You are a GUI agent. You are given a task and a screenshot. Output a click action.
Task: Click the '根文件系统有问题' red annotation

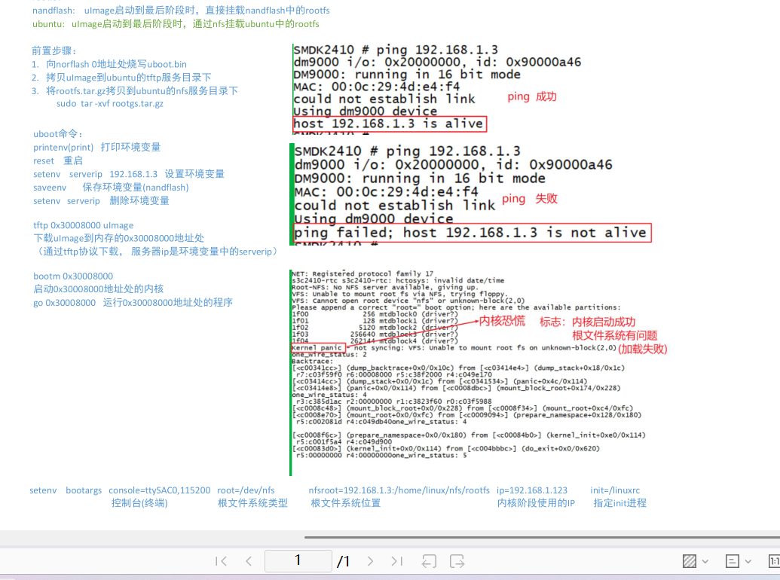pos(614,335)
